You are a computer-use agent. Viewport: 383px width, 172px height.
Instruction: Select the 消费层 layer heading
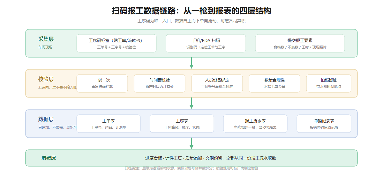coord(49,158)
